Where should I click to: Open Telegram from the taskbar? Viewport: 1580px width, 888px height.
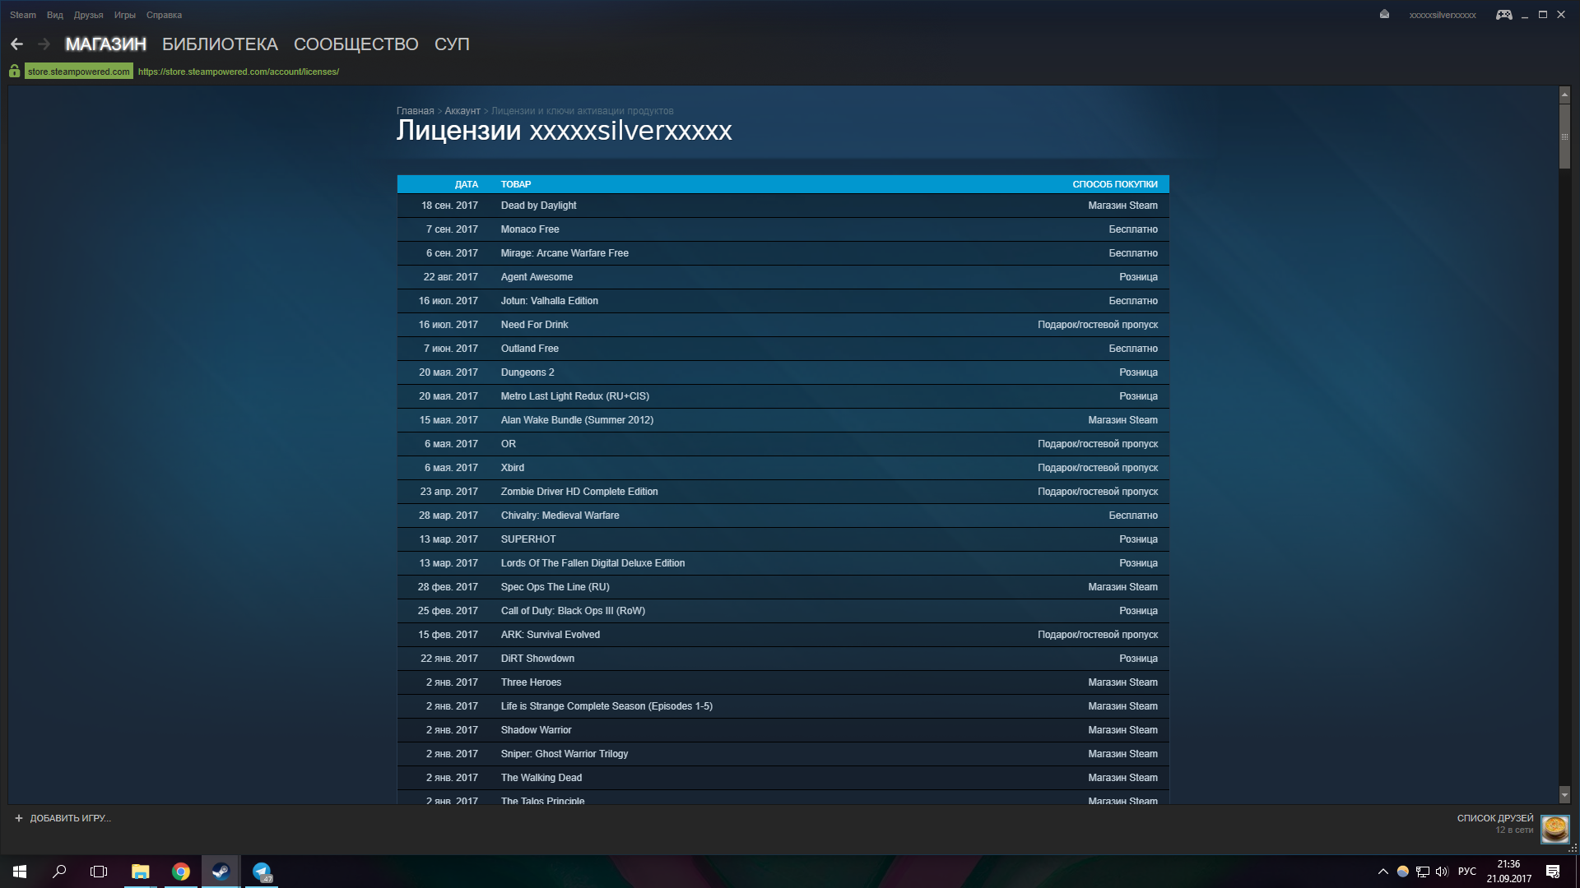coord(261,872)
